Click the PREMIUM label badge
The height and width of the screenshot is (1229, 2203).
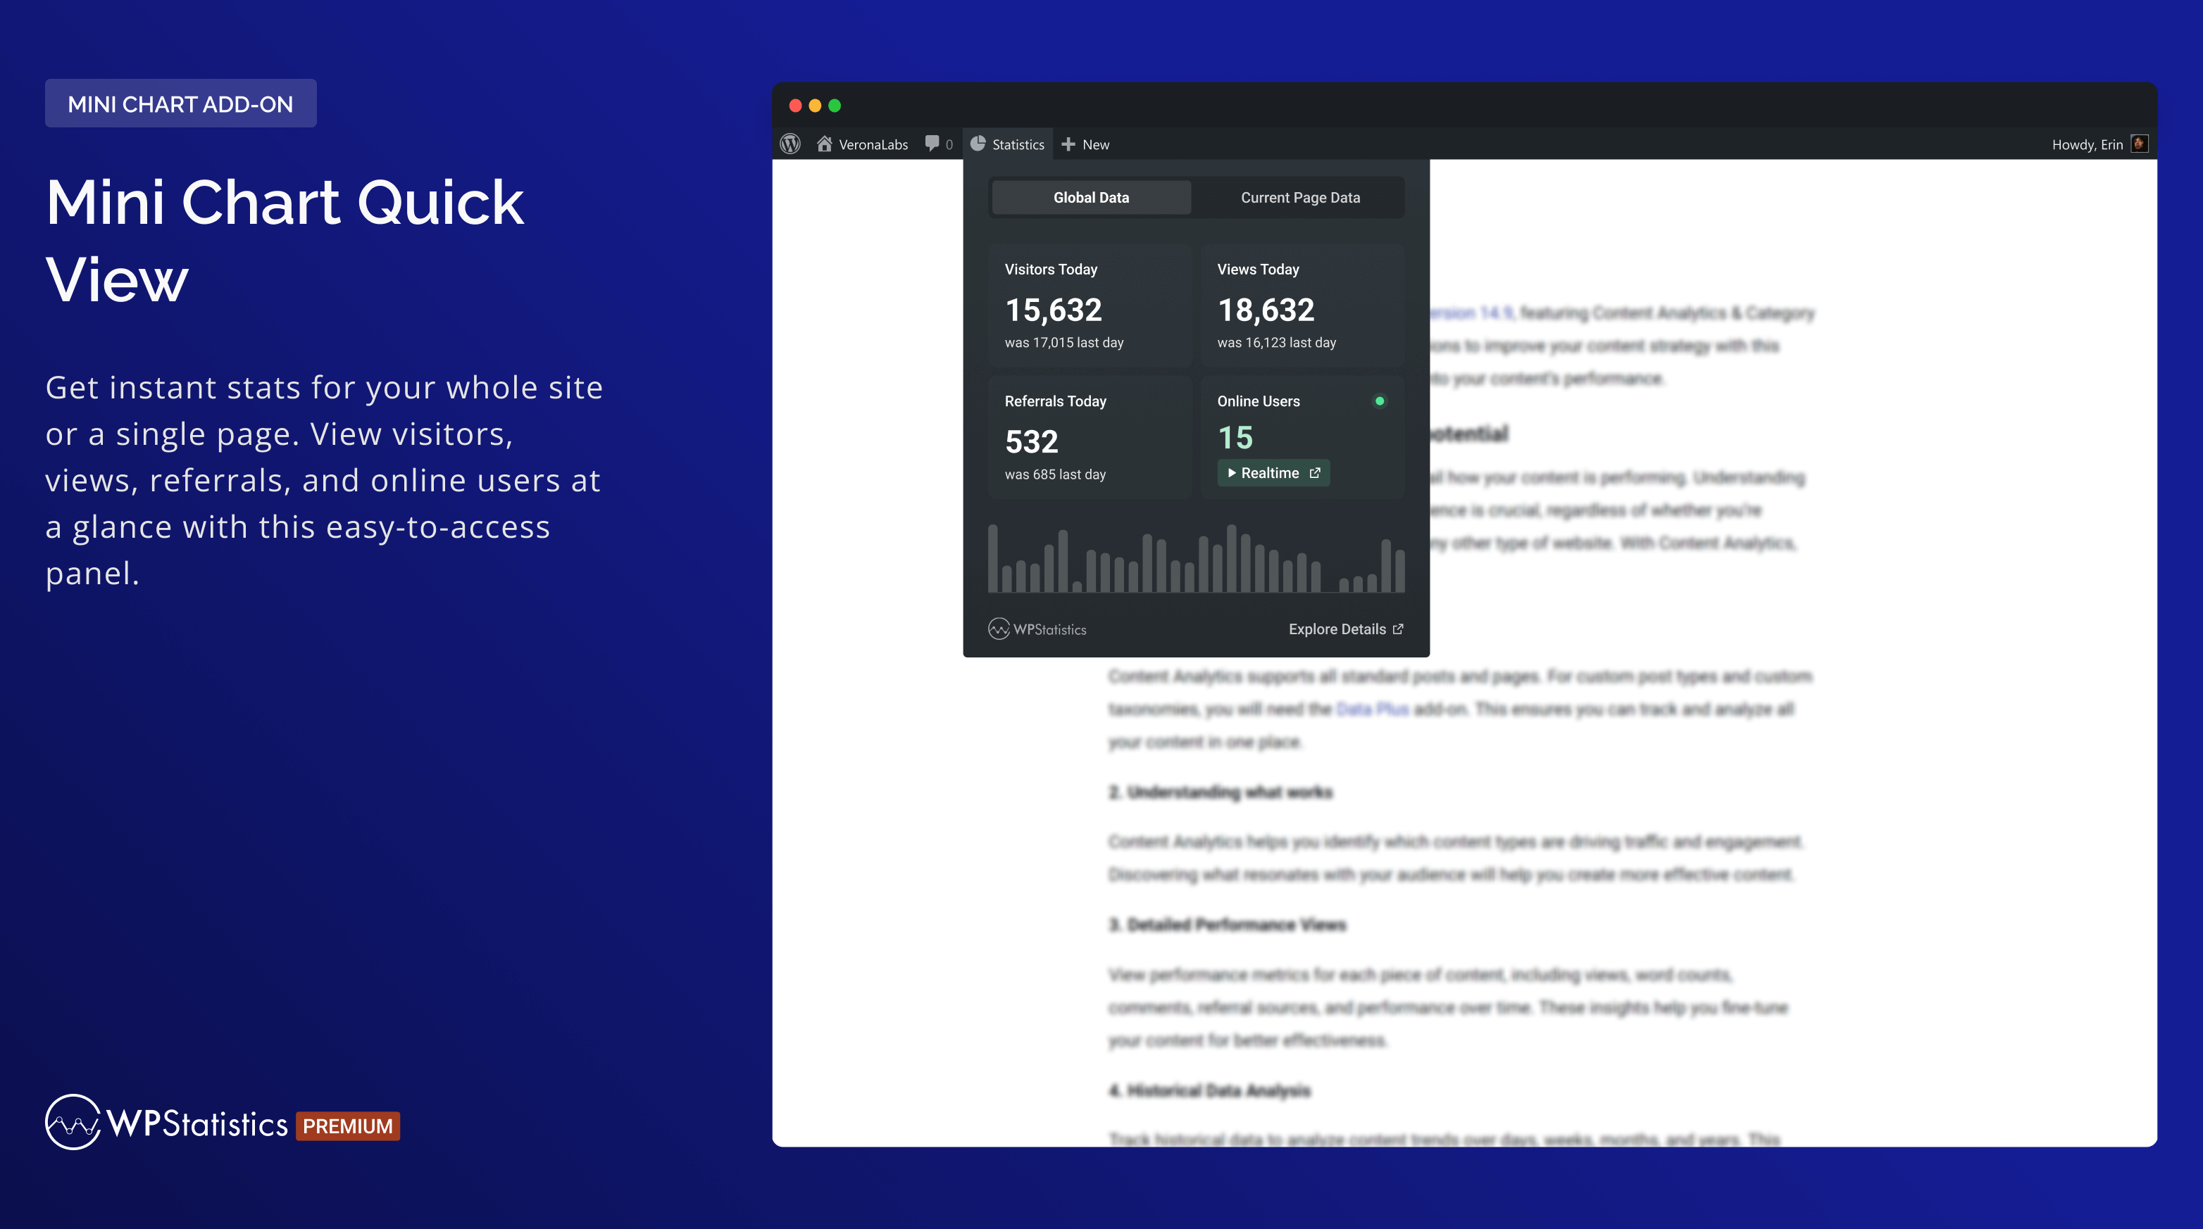click(x=348, y=1126)
